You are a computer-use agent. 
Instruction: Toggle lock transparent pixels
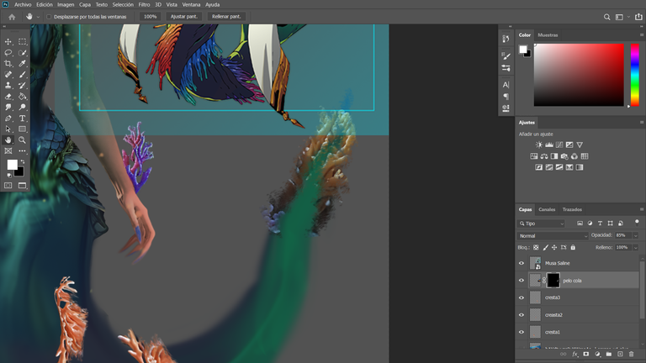click(x=536, y=247)
